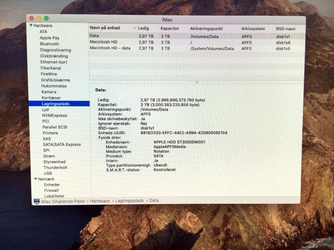Show Strøm information
This screenshot has height=250, width=334.
pos(49,156)
